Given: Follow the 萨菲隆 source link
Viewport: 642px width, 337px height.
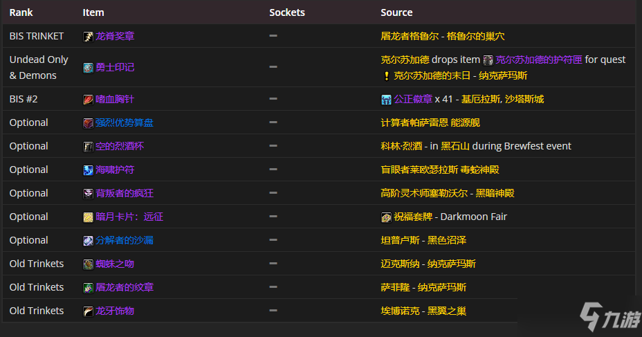Looking at the screenshot, I should (x=395, y=287).
